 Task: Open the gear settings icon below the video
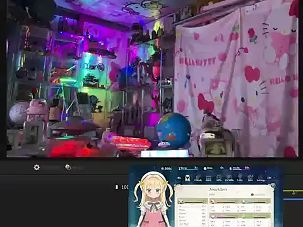(x=37, y=168)
